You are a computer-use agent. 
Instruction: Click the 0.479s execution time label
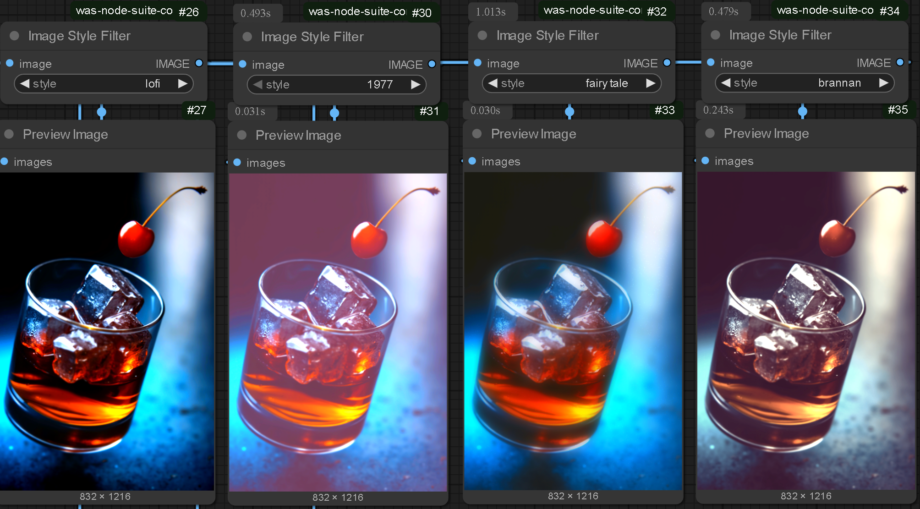[x=723, y=11]
